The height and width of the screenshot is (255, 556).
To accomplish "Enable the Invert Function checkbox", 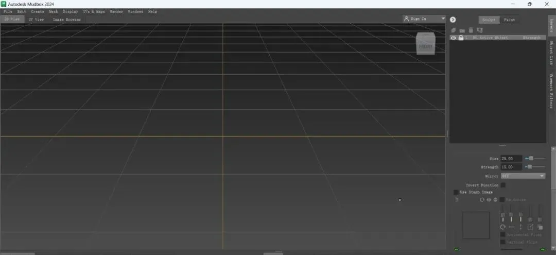I will click(503, 185).
